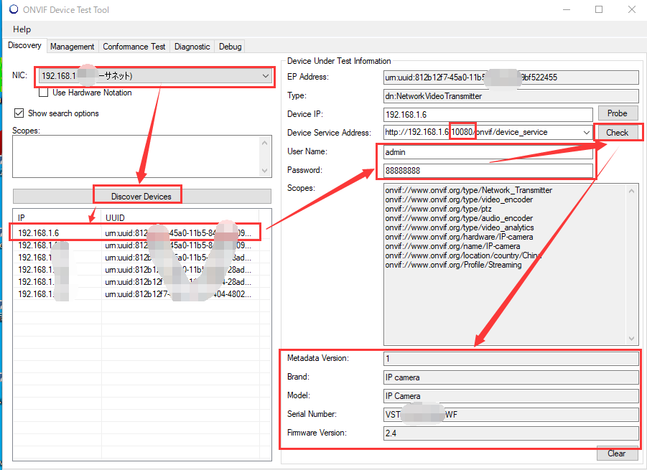Screen dimensions: 647x470
Task: Switch to the Management tab
Action: pyautogui.click(x=73, y=47)
